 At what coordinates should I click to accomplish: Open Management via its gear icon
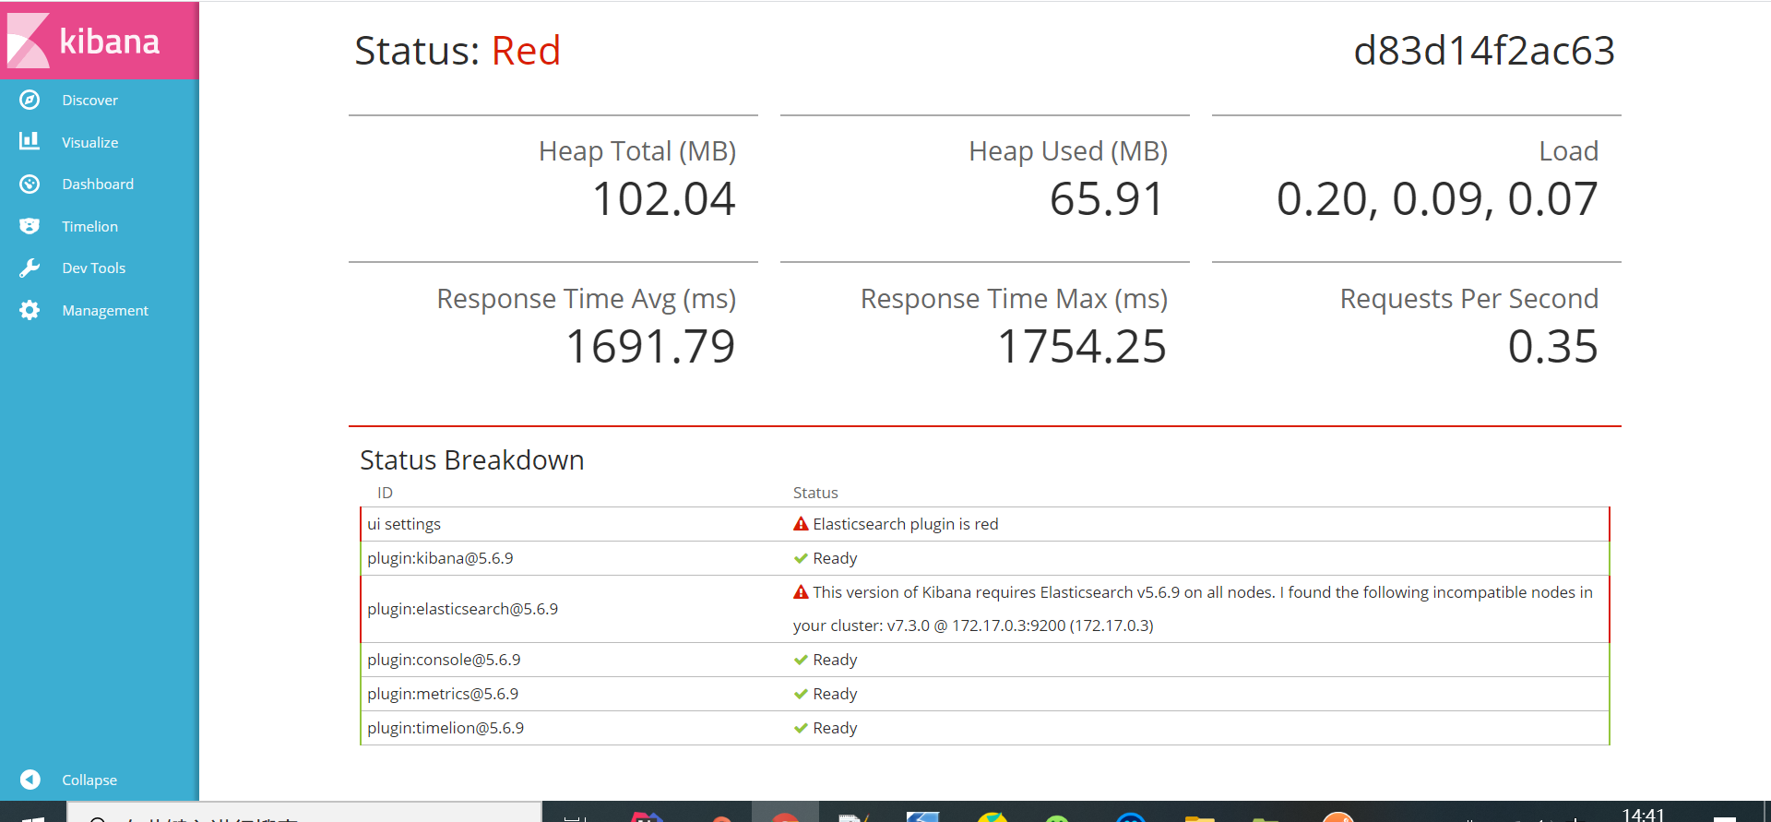pyautogui.click(x=30, y=310)
